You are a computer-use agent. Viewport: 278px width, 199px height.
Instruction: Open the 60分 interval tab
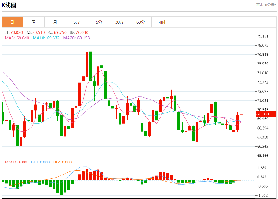[x=141, y=22]
